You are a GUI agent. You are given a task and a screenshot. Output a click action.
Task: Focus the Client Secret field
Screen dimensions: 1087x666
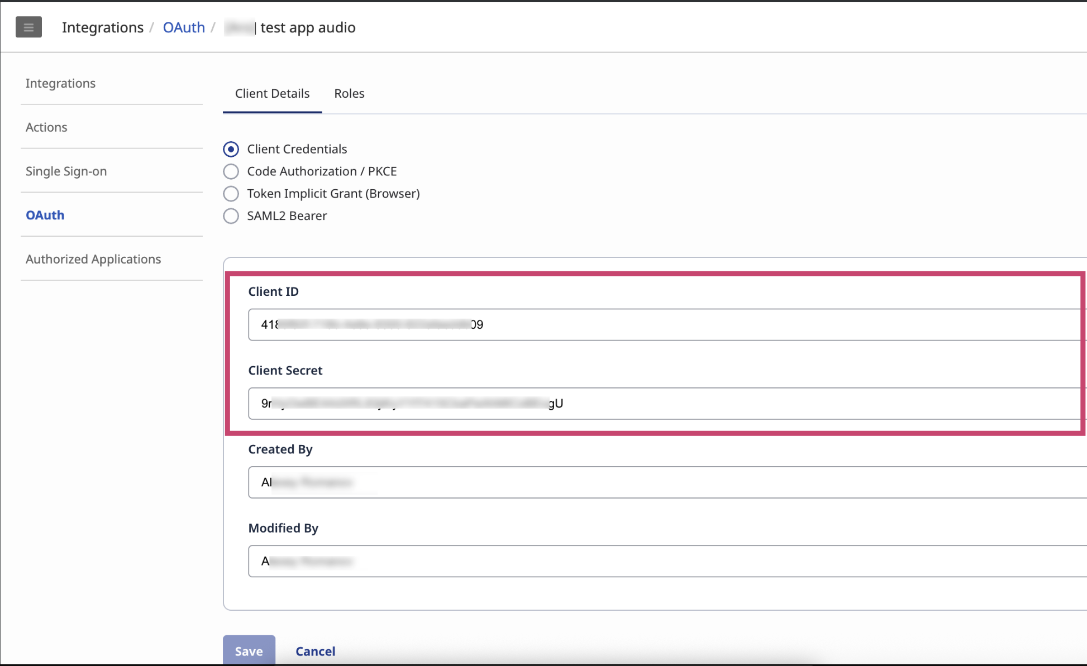(665, 403)
